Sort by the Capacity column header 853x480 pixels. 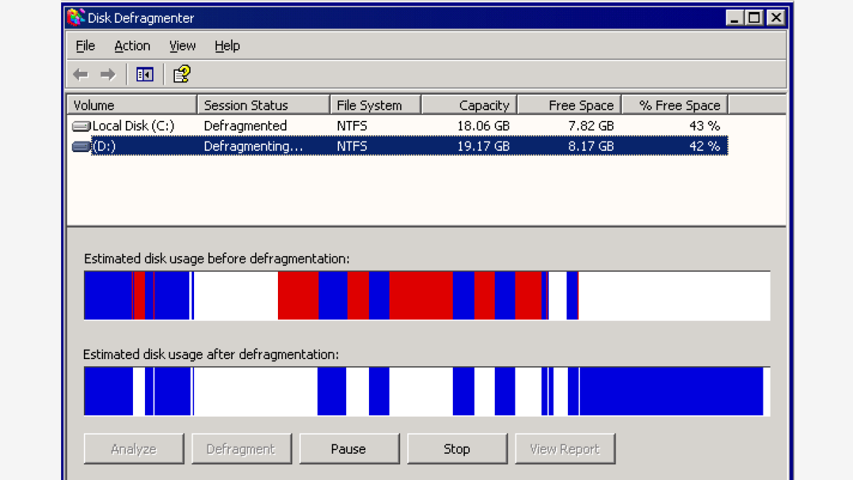(x=470, y=105)
